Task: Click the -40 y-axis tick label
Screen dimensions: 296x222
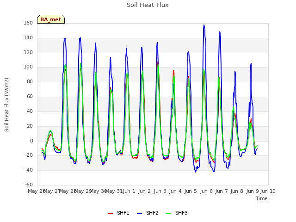Action: click(29, 170)
